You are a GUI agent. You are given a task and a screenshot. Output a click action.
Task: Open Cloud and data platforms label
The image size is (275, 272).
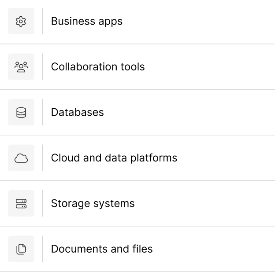[x=114, y=158]
